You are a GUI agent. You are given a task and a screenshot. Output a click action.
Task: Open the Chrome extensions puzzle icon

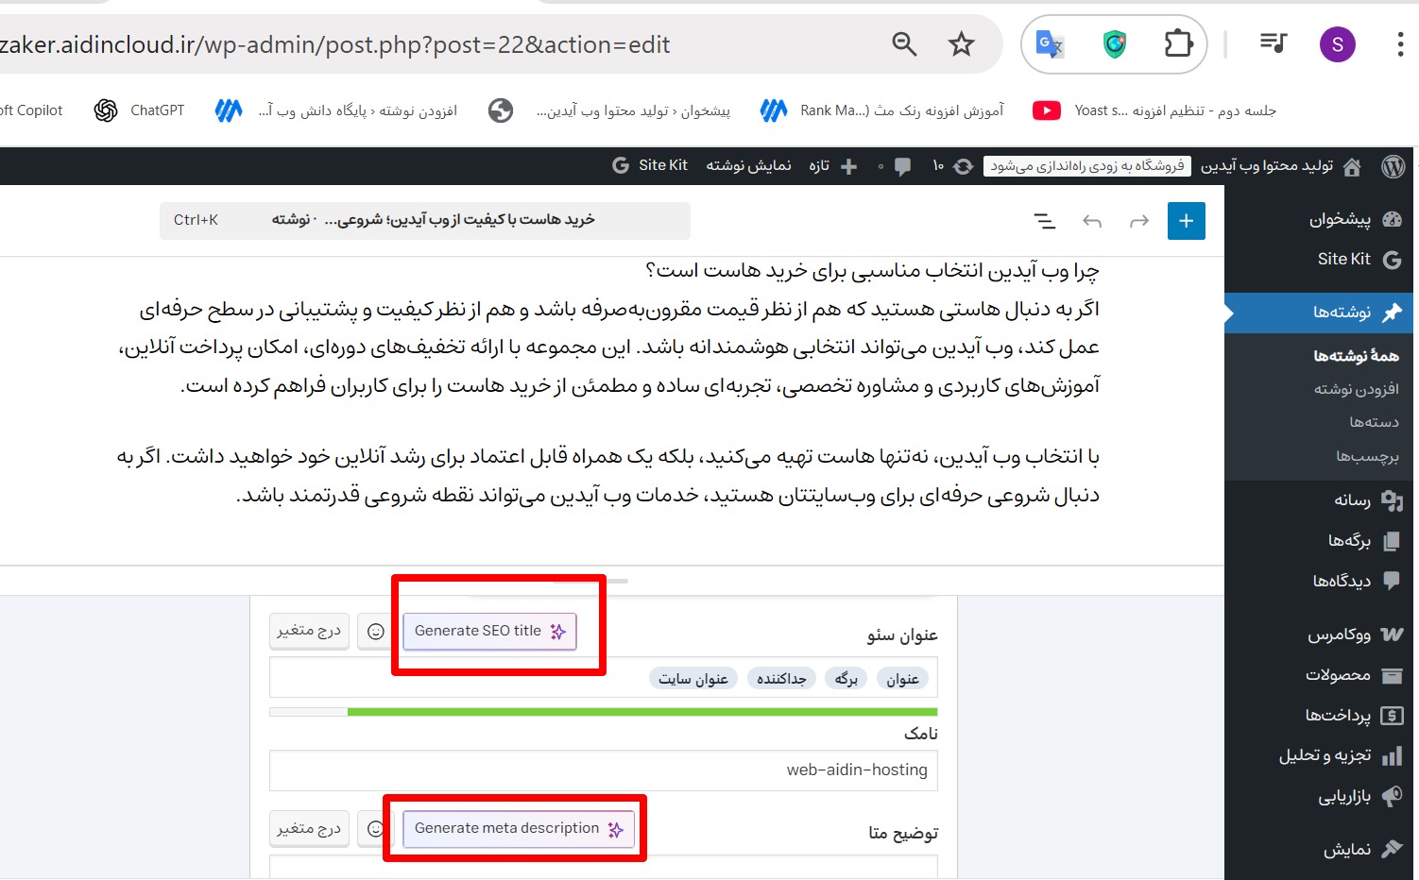[1178, 43]
